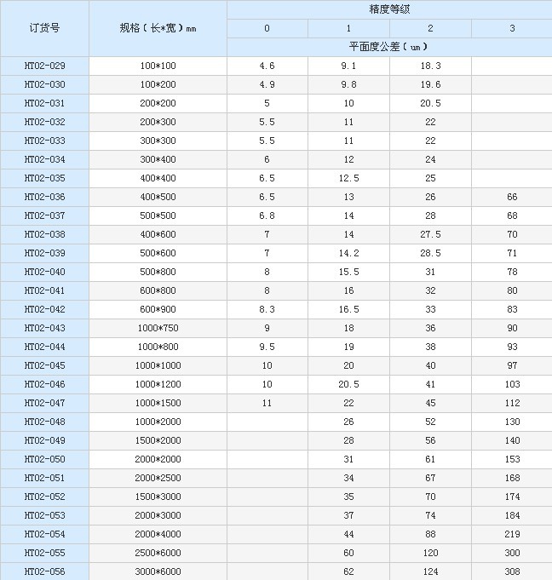Click the grade 3 column header
Viewport: 552px width, 580px height.
pyautogui.click(x=512, y=28)
